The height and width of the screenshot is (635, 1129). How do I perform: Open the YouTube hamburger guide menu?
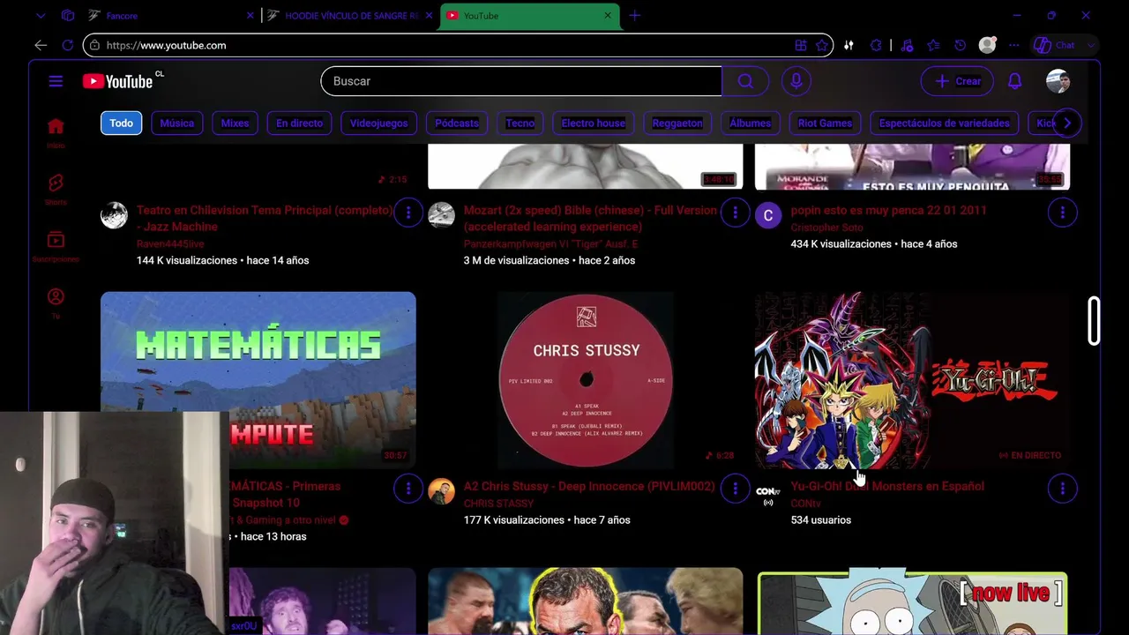(56, 81)
